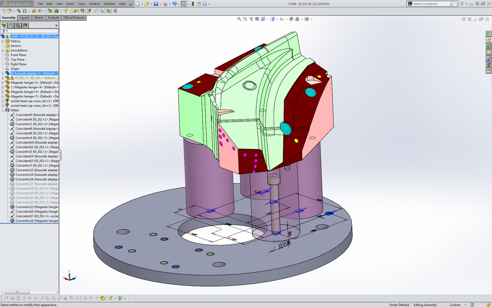Viewport: 492px width, 307px height.
Task: Click the Under Defined status text
Action: point(399,305)
